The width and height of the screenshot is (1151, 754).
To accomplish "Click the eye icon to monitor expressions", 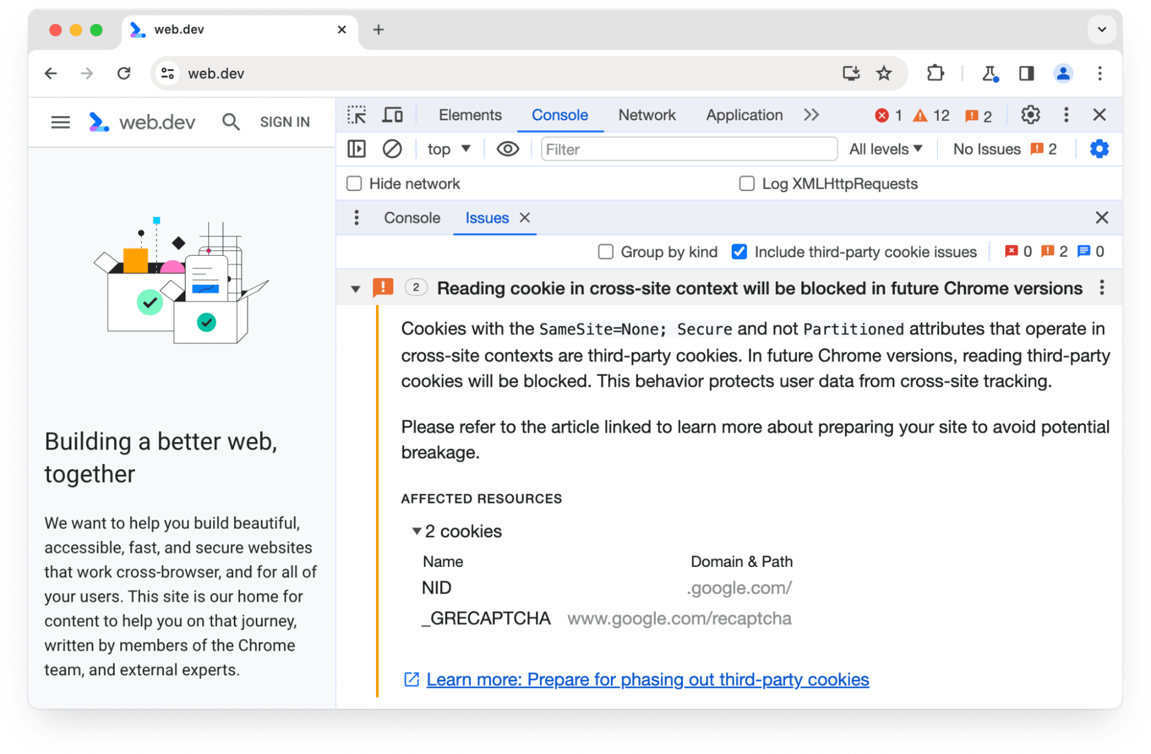I will tap(507, 150).
